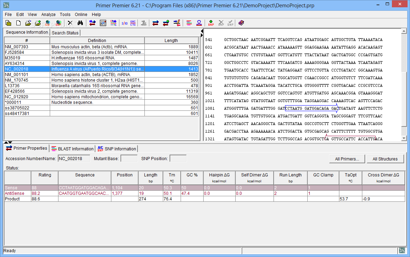Click the green plus add SNP icon
The width and height of the screenshot is (410, 257).
click(211, 23)
